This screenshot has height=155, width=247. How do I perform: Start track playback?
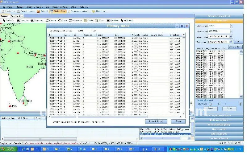210,108
